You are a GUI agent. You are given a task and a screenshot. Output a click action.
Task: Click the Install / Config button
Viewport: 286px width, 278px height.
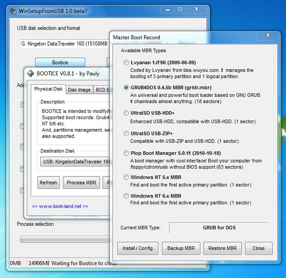point(138,248)
